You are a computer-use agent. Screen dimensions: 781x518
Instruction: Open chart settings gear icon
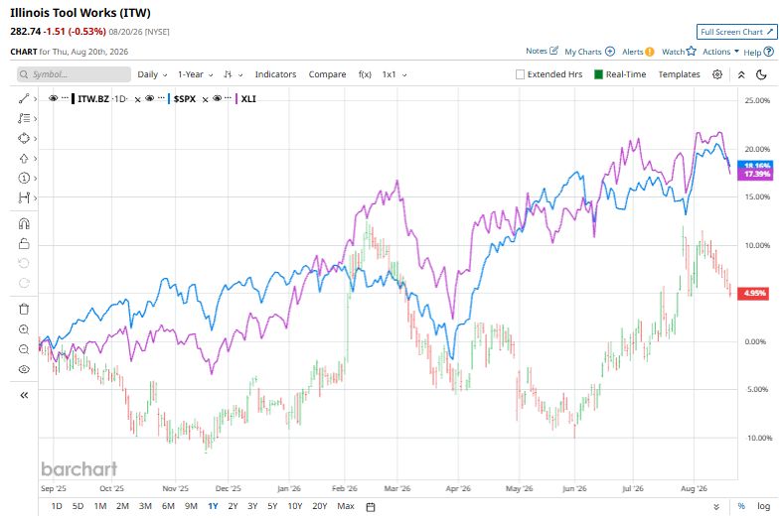point(717,74)
